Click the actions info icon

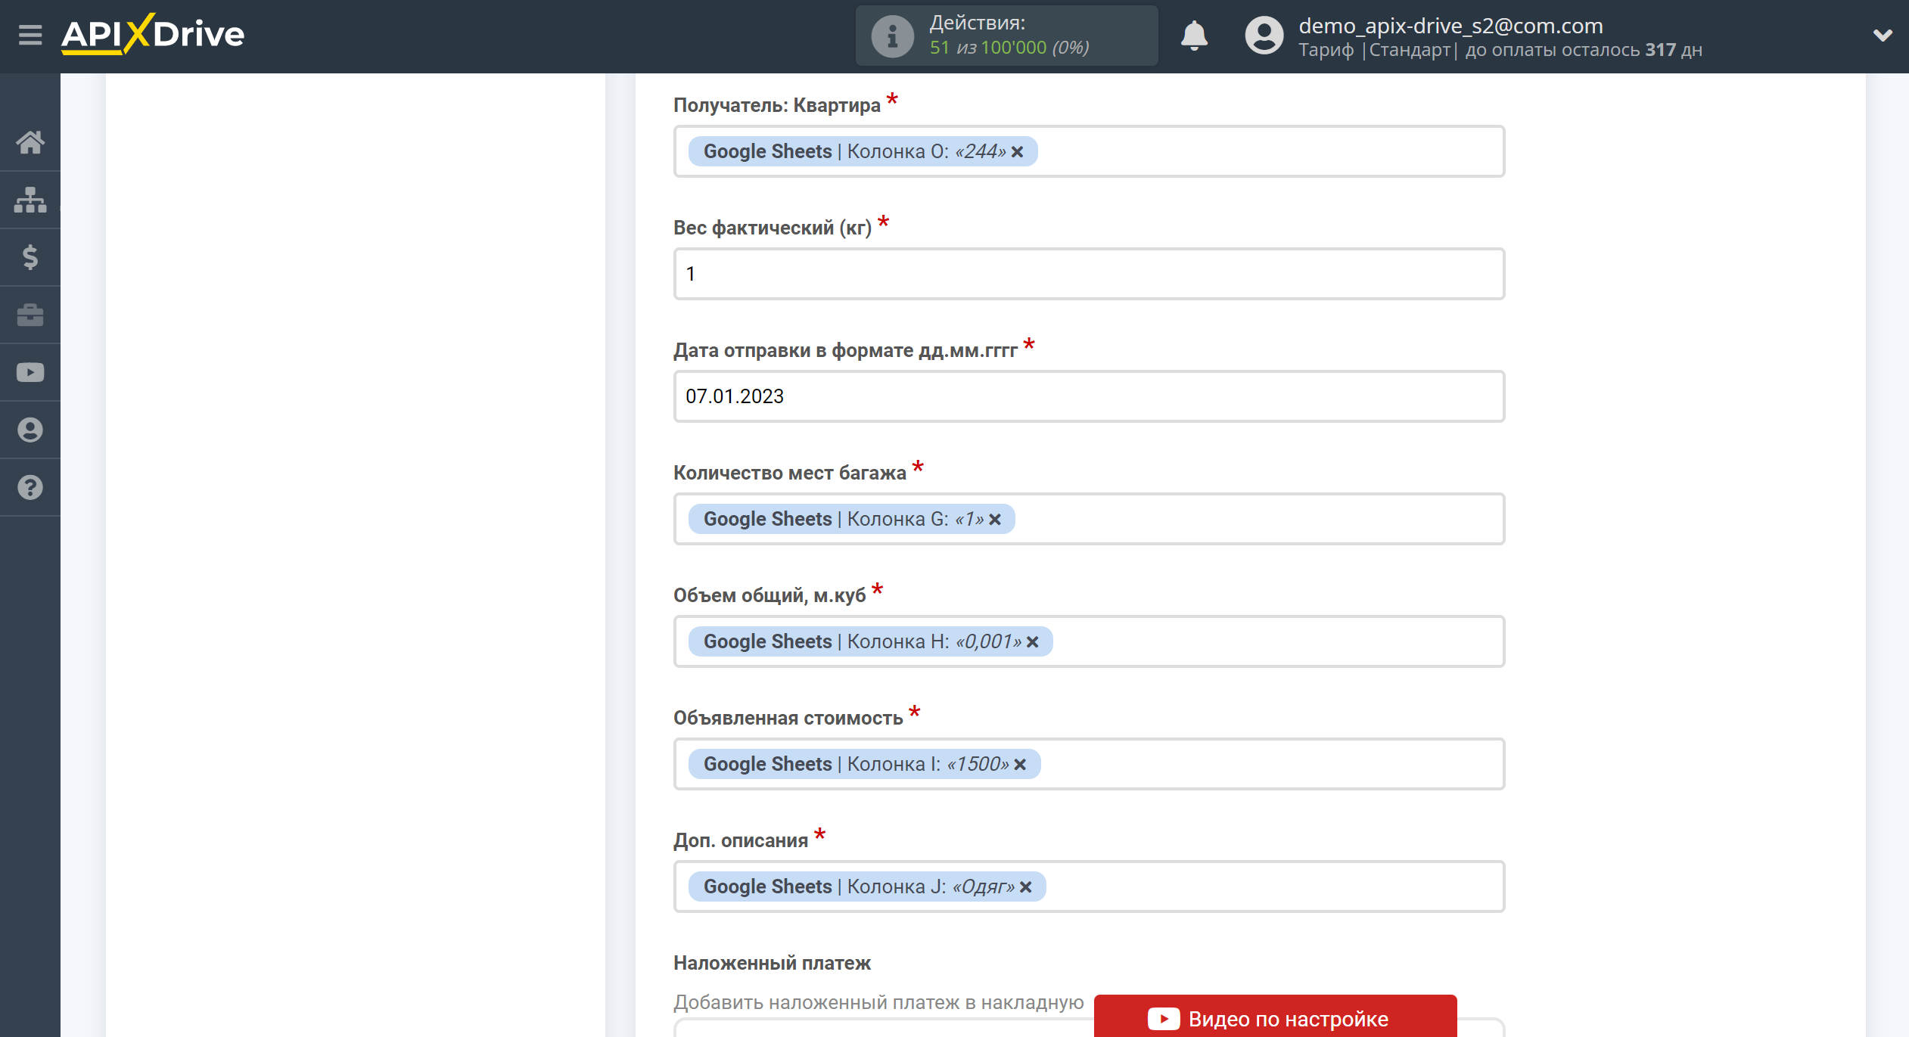pyautogui.click(x=892, y=36)
